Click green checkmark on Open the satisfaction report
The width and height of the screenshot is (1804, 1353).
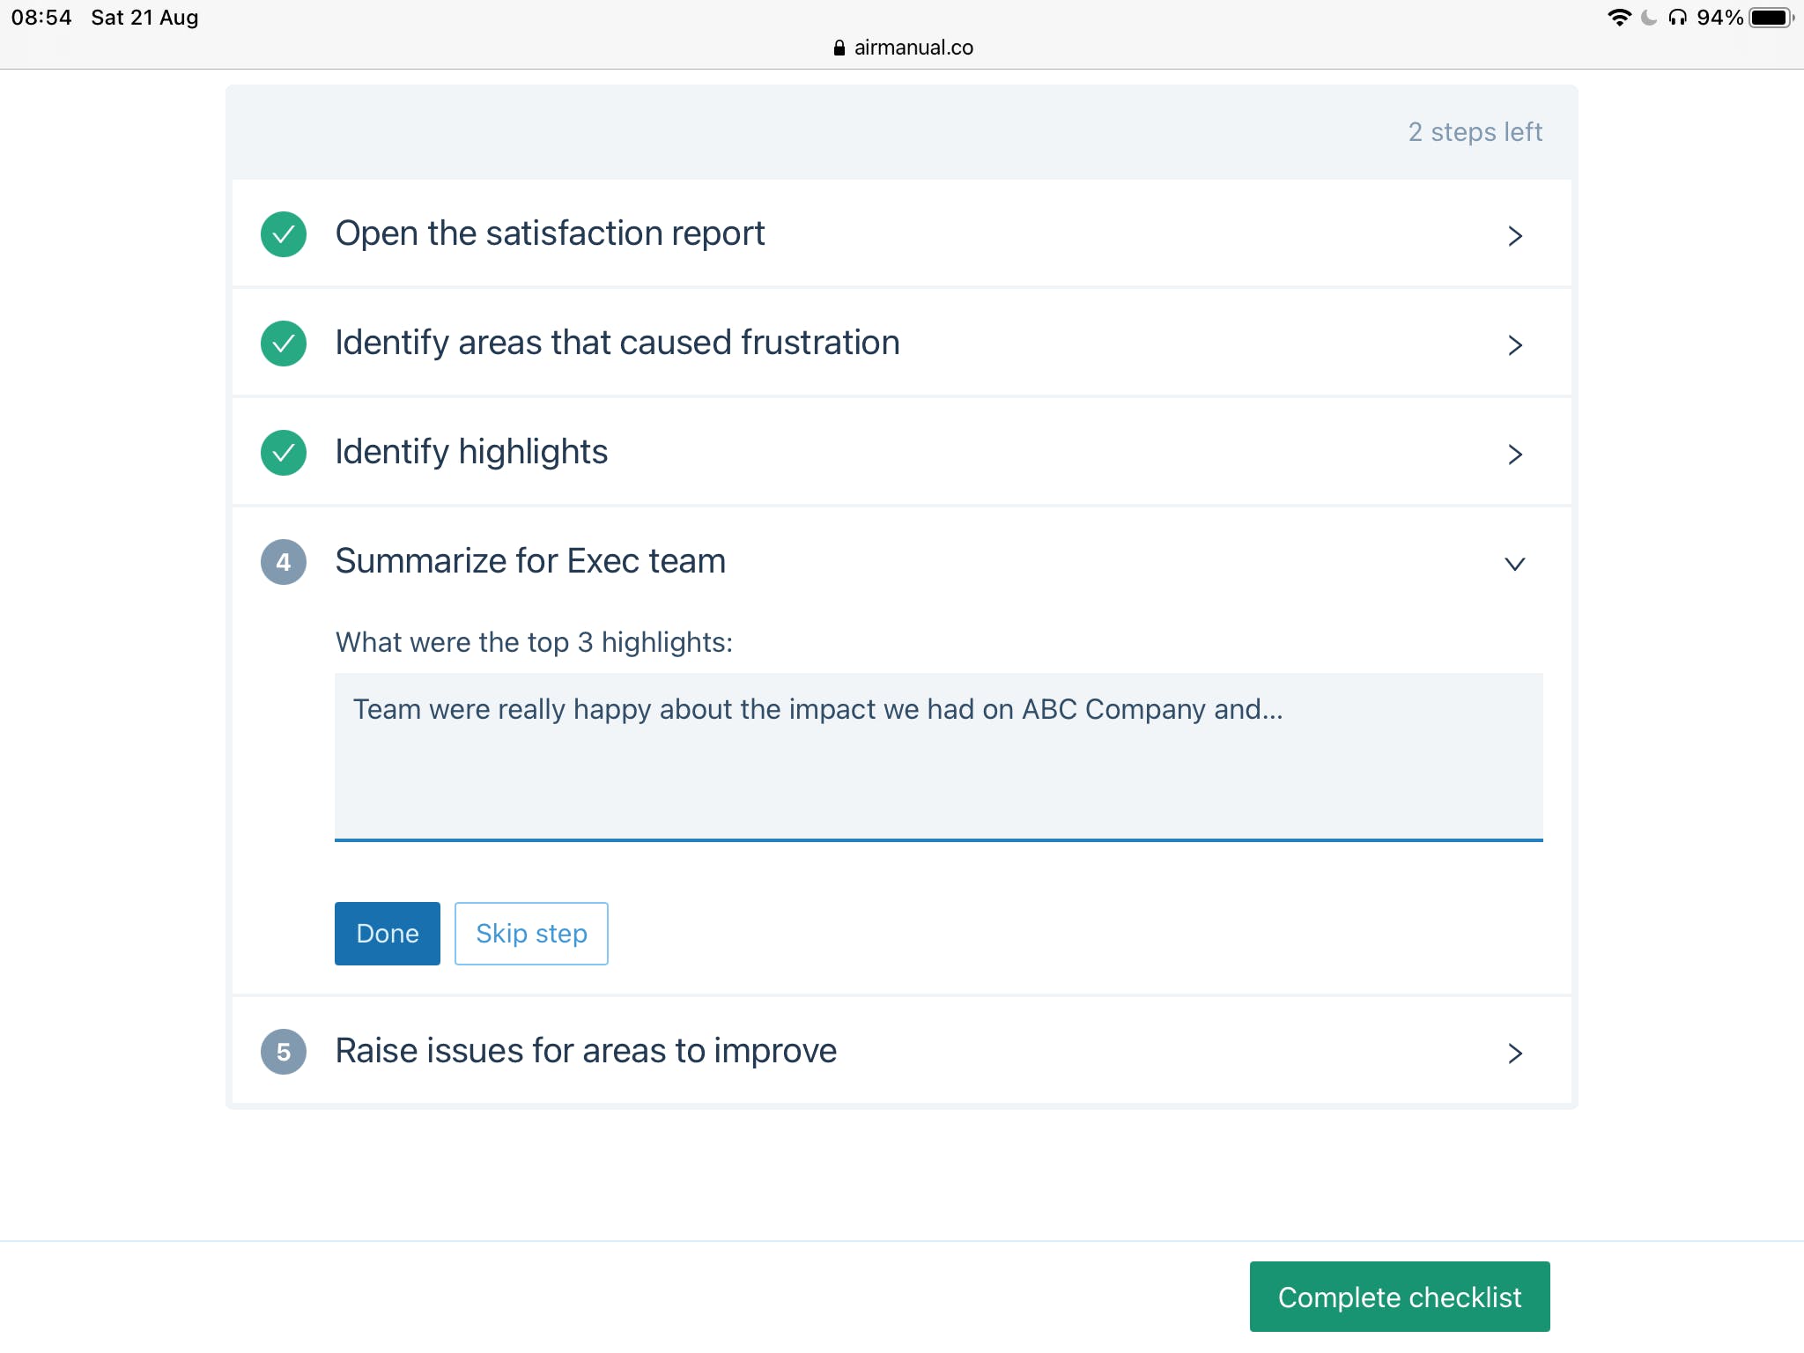tap(283, 234)
